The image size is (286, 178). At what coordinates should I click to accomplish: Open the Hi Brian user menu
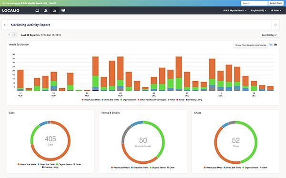click(276, 10)
